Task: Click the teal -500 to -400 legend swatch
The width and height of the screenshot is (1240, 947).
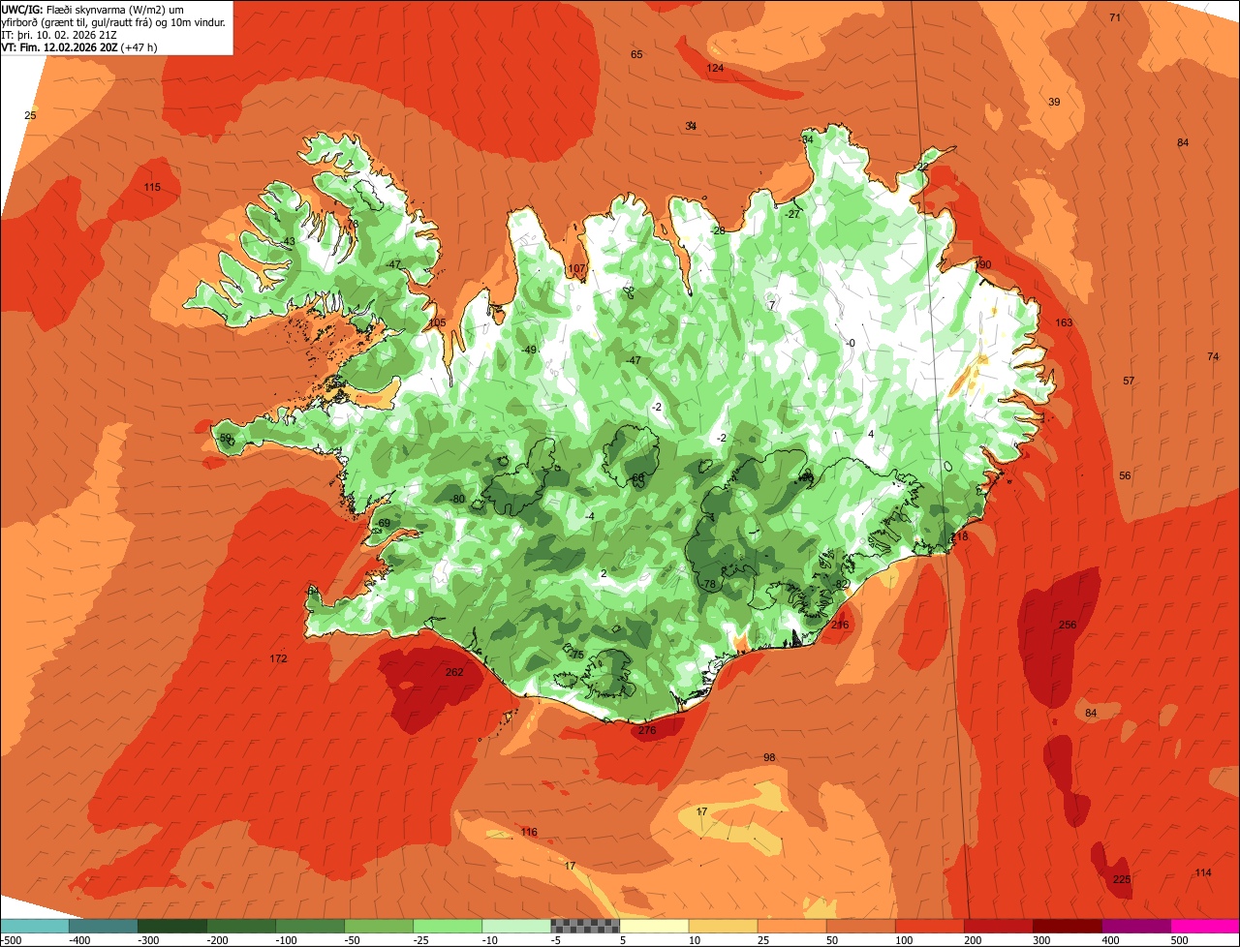Action: point(35,926)
